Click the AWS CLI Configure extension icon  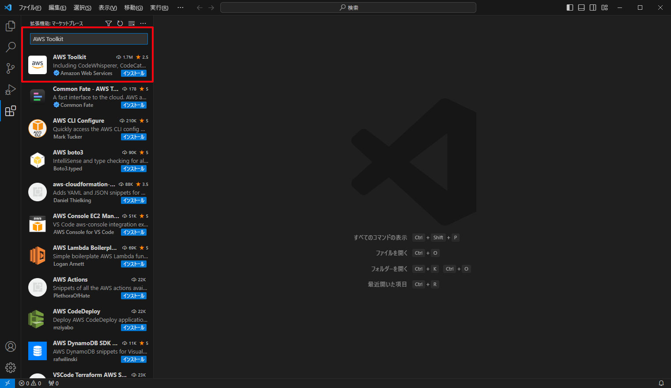[38, 128]
